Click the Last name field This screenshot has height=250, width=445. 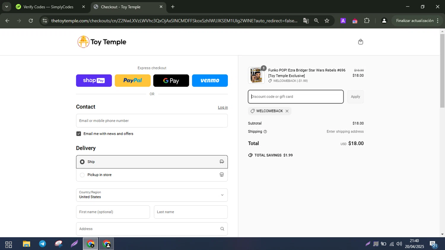point(191,212)
